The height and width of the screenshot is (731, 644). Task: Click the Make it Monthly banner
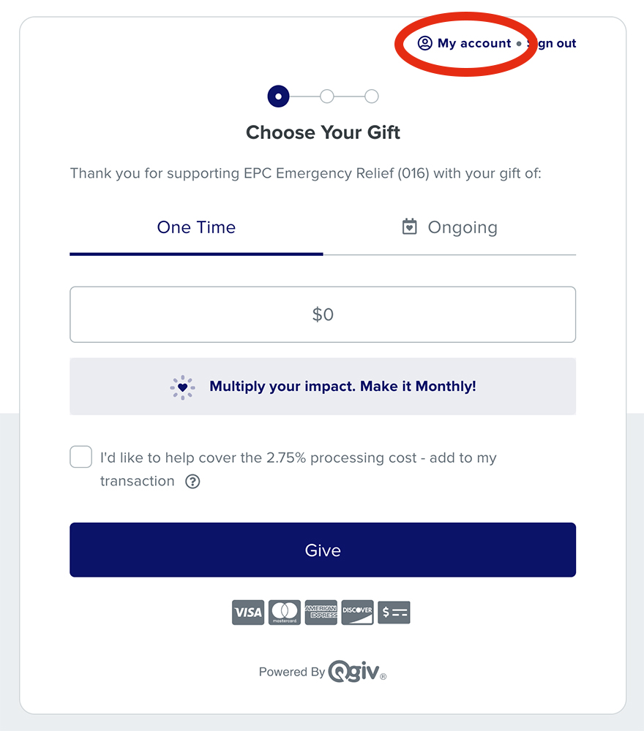(323, 387)
